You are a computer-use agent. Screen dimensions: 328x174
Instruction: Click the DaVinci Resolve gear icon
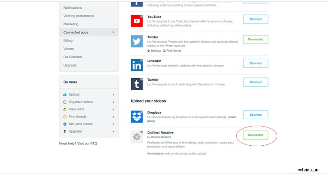point(137,137)
